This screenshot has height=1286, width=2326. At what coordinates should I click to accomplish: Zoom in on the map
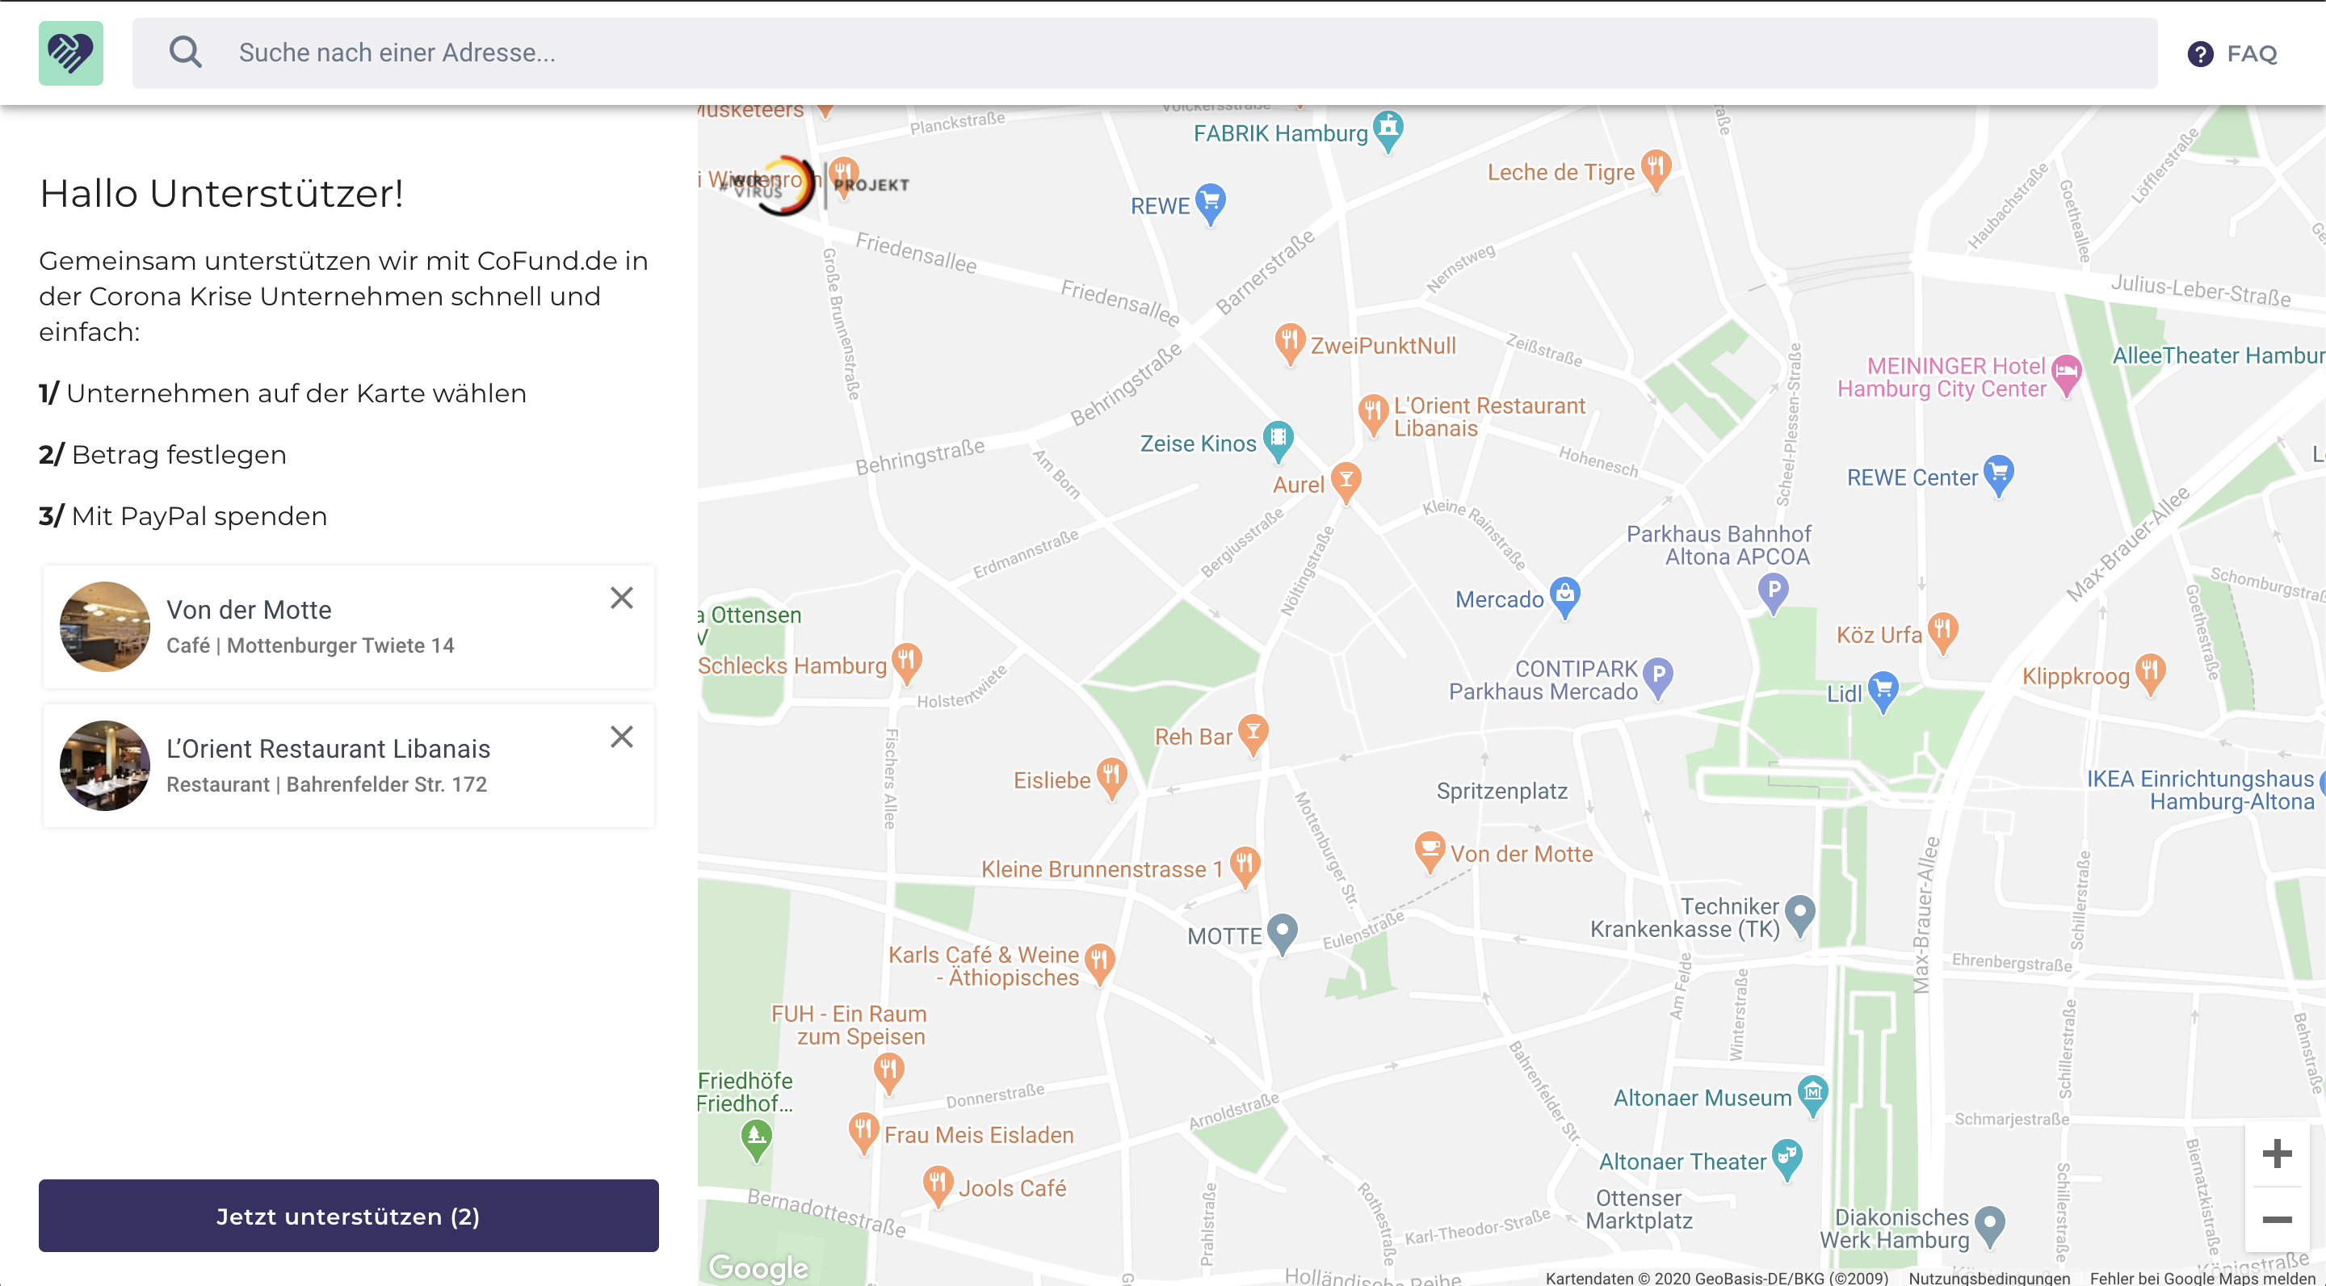2277,1154
